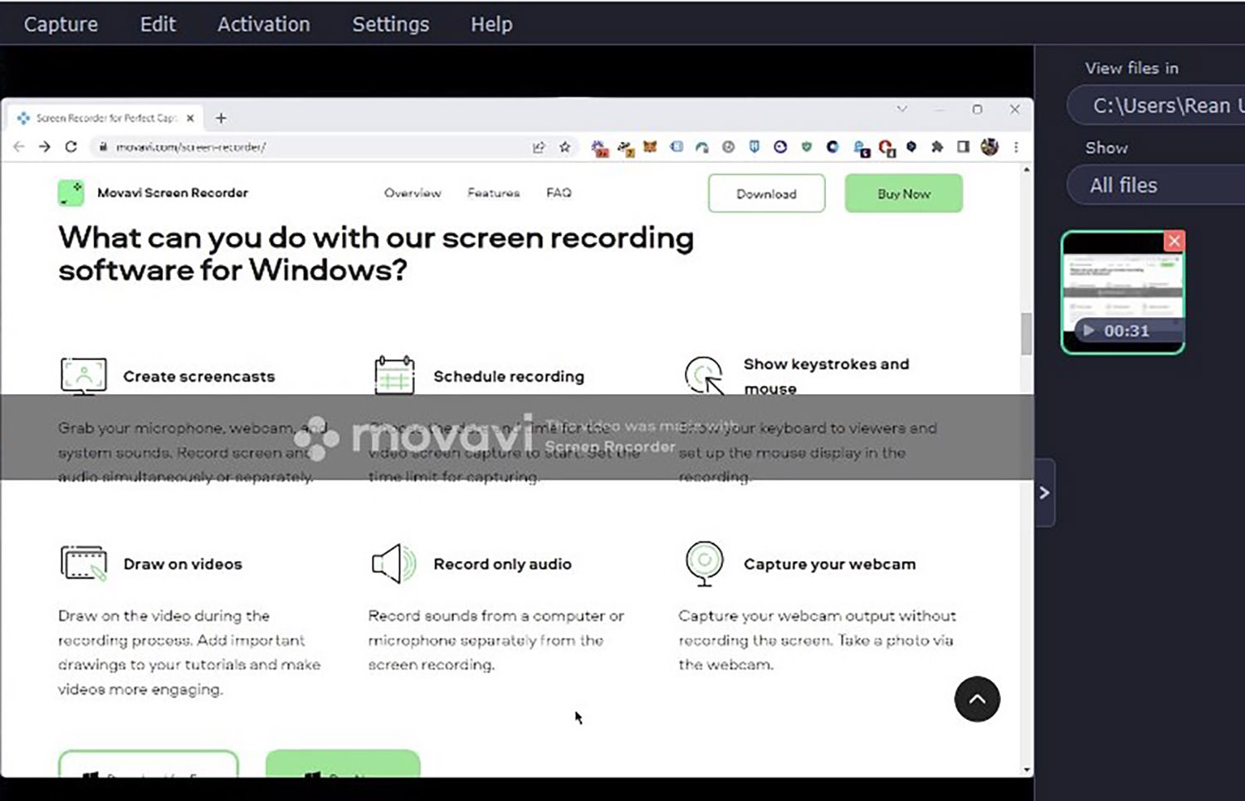Open the Chrome three-dot menu
Viewport: 1245px width, 801px height.
click(1016, 147)
